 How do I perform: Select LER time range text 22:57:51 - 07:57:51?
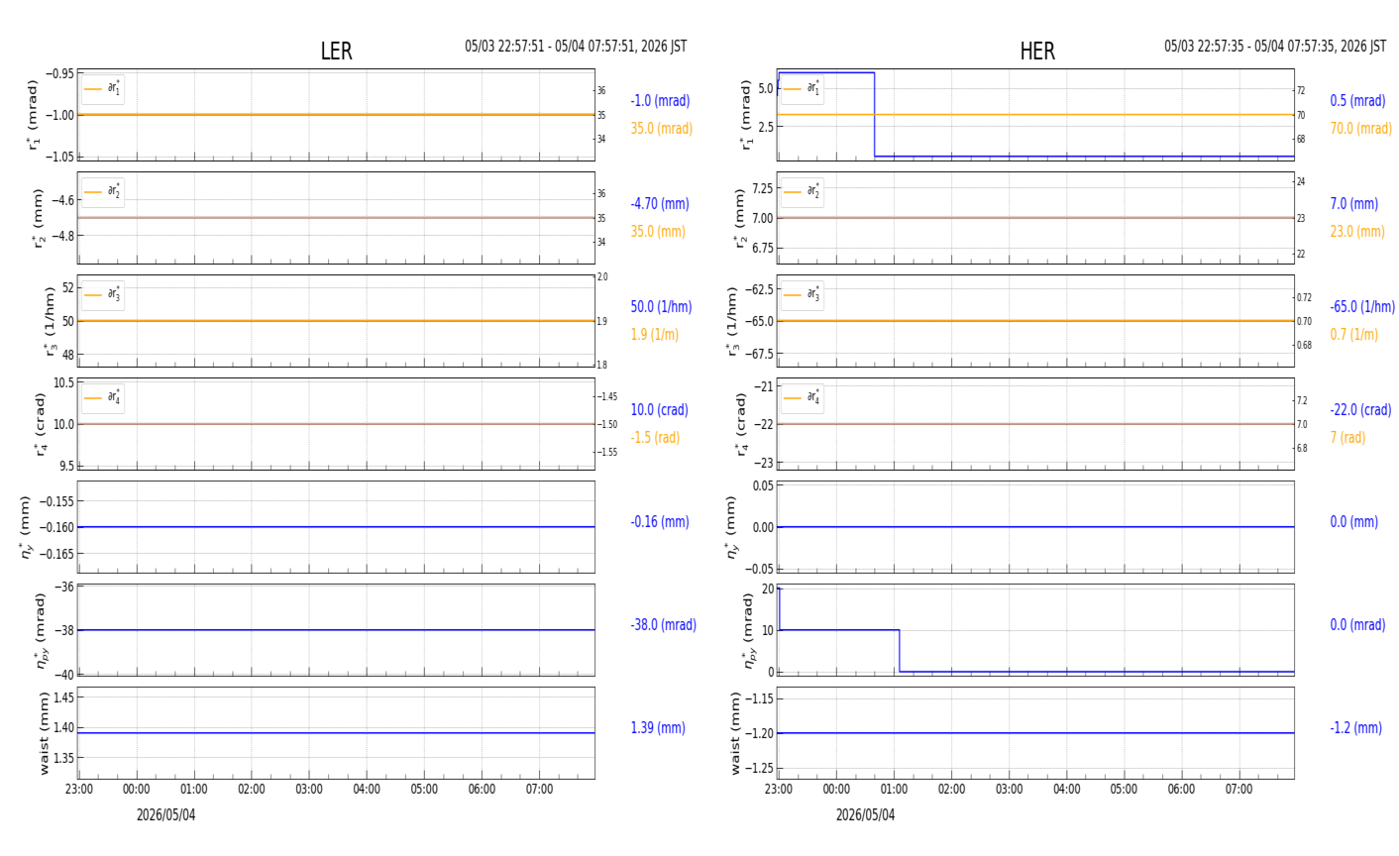click(576, 47)
